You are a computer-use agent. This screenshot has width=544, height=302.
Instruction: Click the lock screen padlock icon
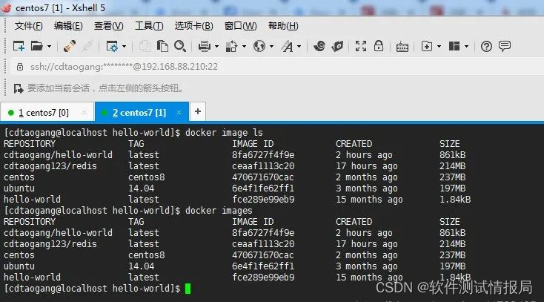pyautogui.click(x=379, y=46)
